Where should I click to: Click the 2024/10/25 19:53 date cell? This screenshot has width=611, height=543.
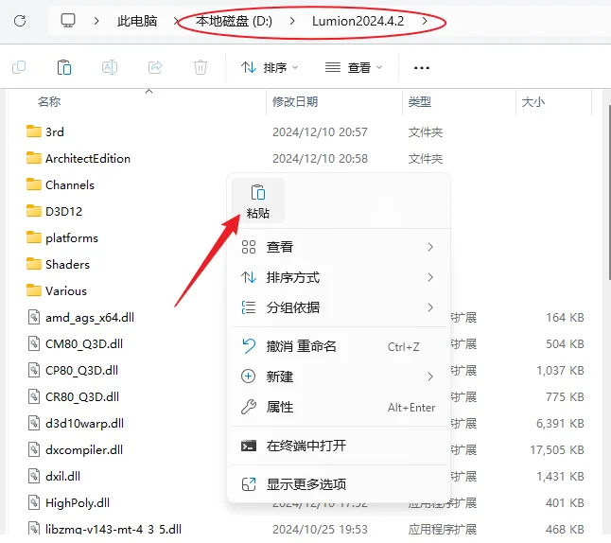click(x=320, y=529)
